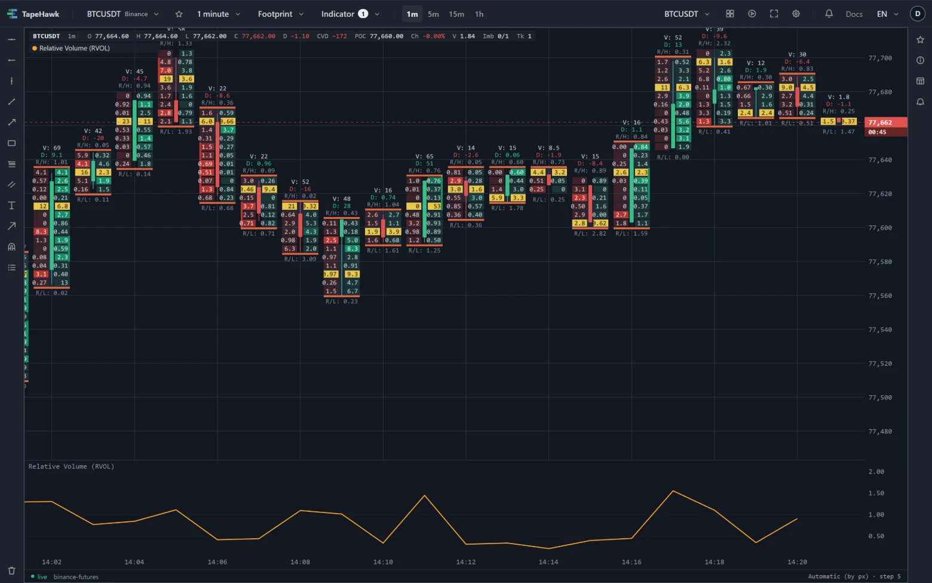Select the trend line drawing tool
Screen dimensions: 932x583
point(11,102)
